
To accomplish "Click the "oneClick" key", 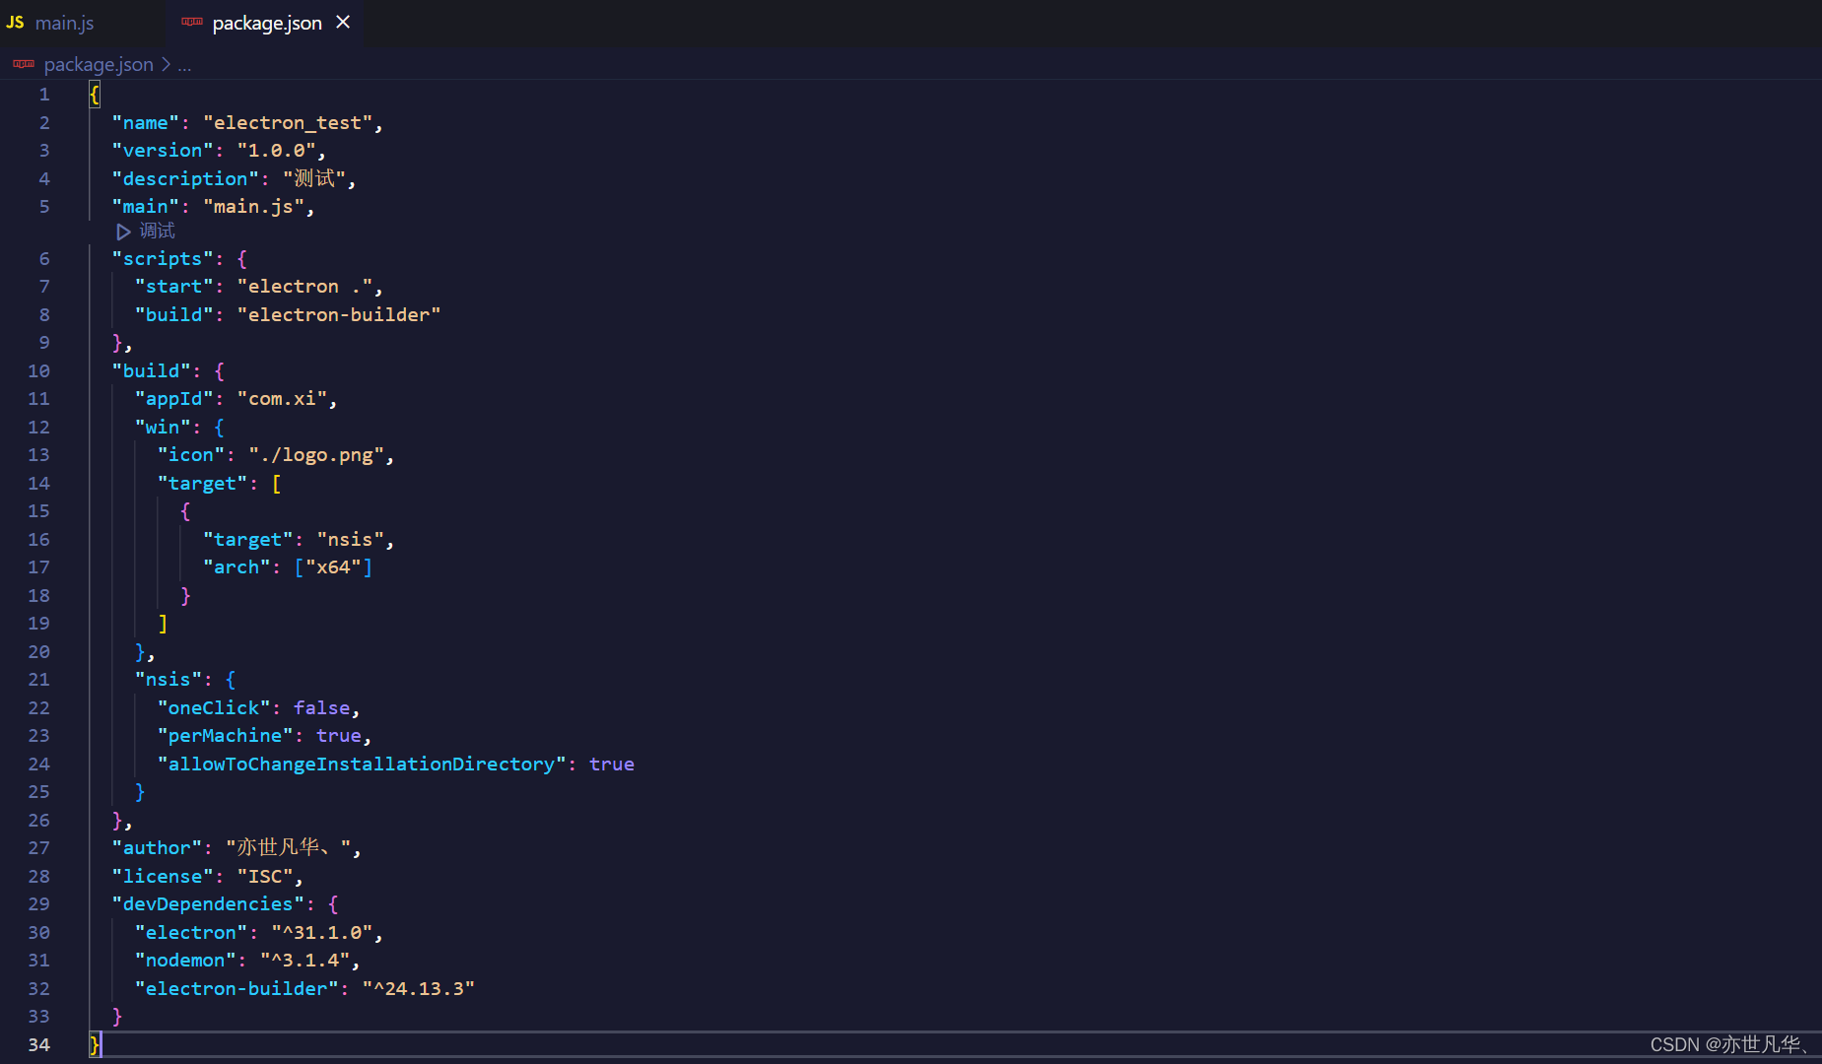I will point(214,708).
